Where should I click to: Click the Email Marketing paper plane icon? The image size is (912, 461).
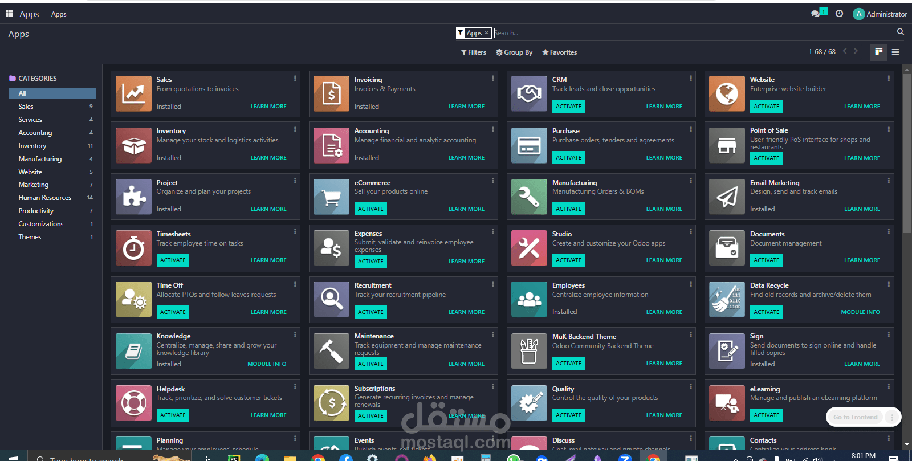click(x=727, y=197)
